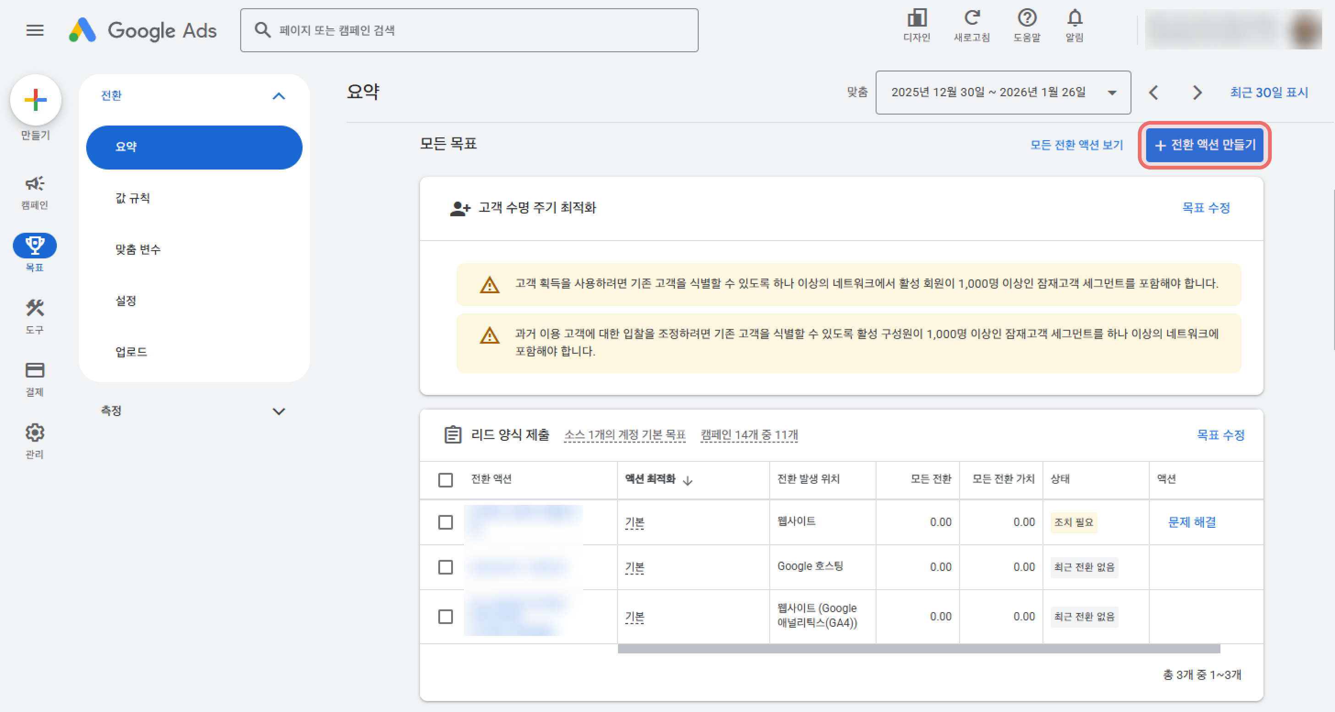The width and height of the screenshot is (1335, 712).
Task: Click the horizontal table scrollbar
Action: tap(918, 649)
